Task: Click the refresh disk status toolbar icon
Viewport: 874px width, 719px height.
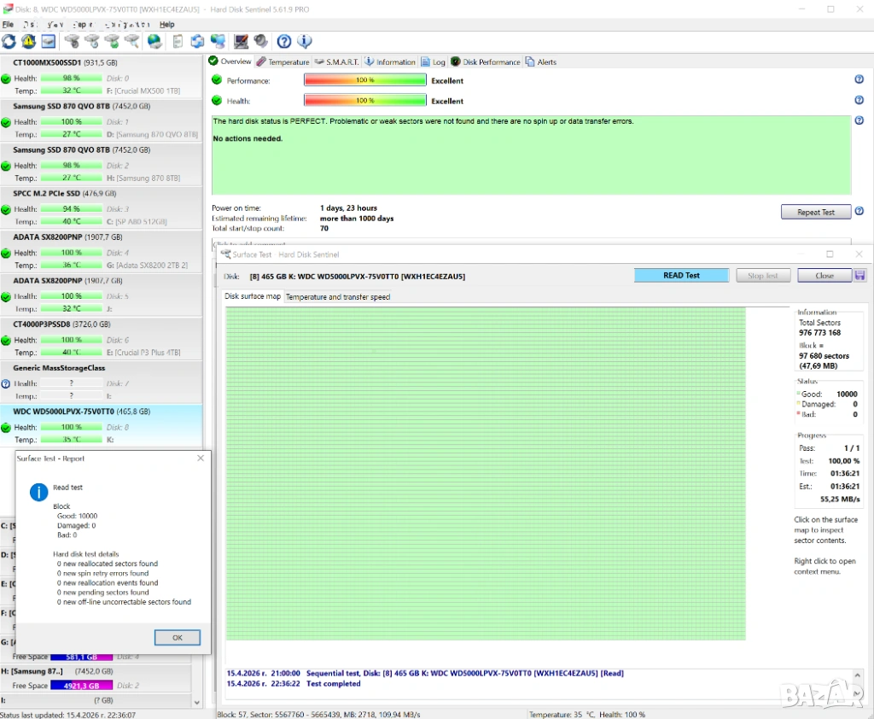Action: click(x=9, y=41)
